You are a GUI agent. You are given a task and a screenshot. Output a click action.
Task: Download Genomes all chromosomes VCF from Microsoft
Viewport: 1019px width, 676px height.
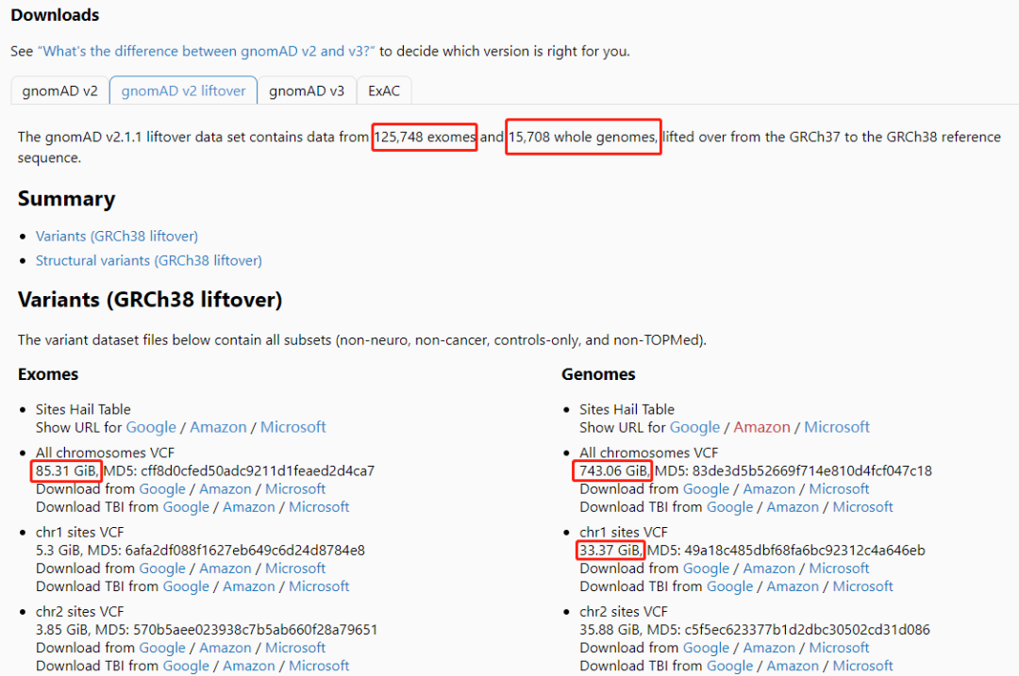[x=839, y=489]
